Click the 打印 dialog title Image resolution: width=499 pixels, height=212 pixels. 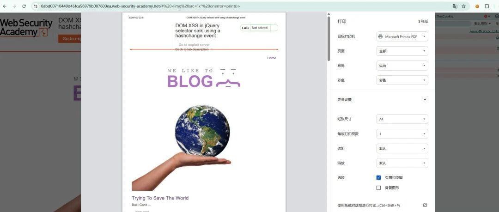pos(342,22)
